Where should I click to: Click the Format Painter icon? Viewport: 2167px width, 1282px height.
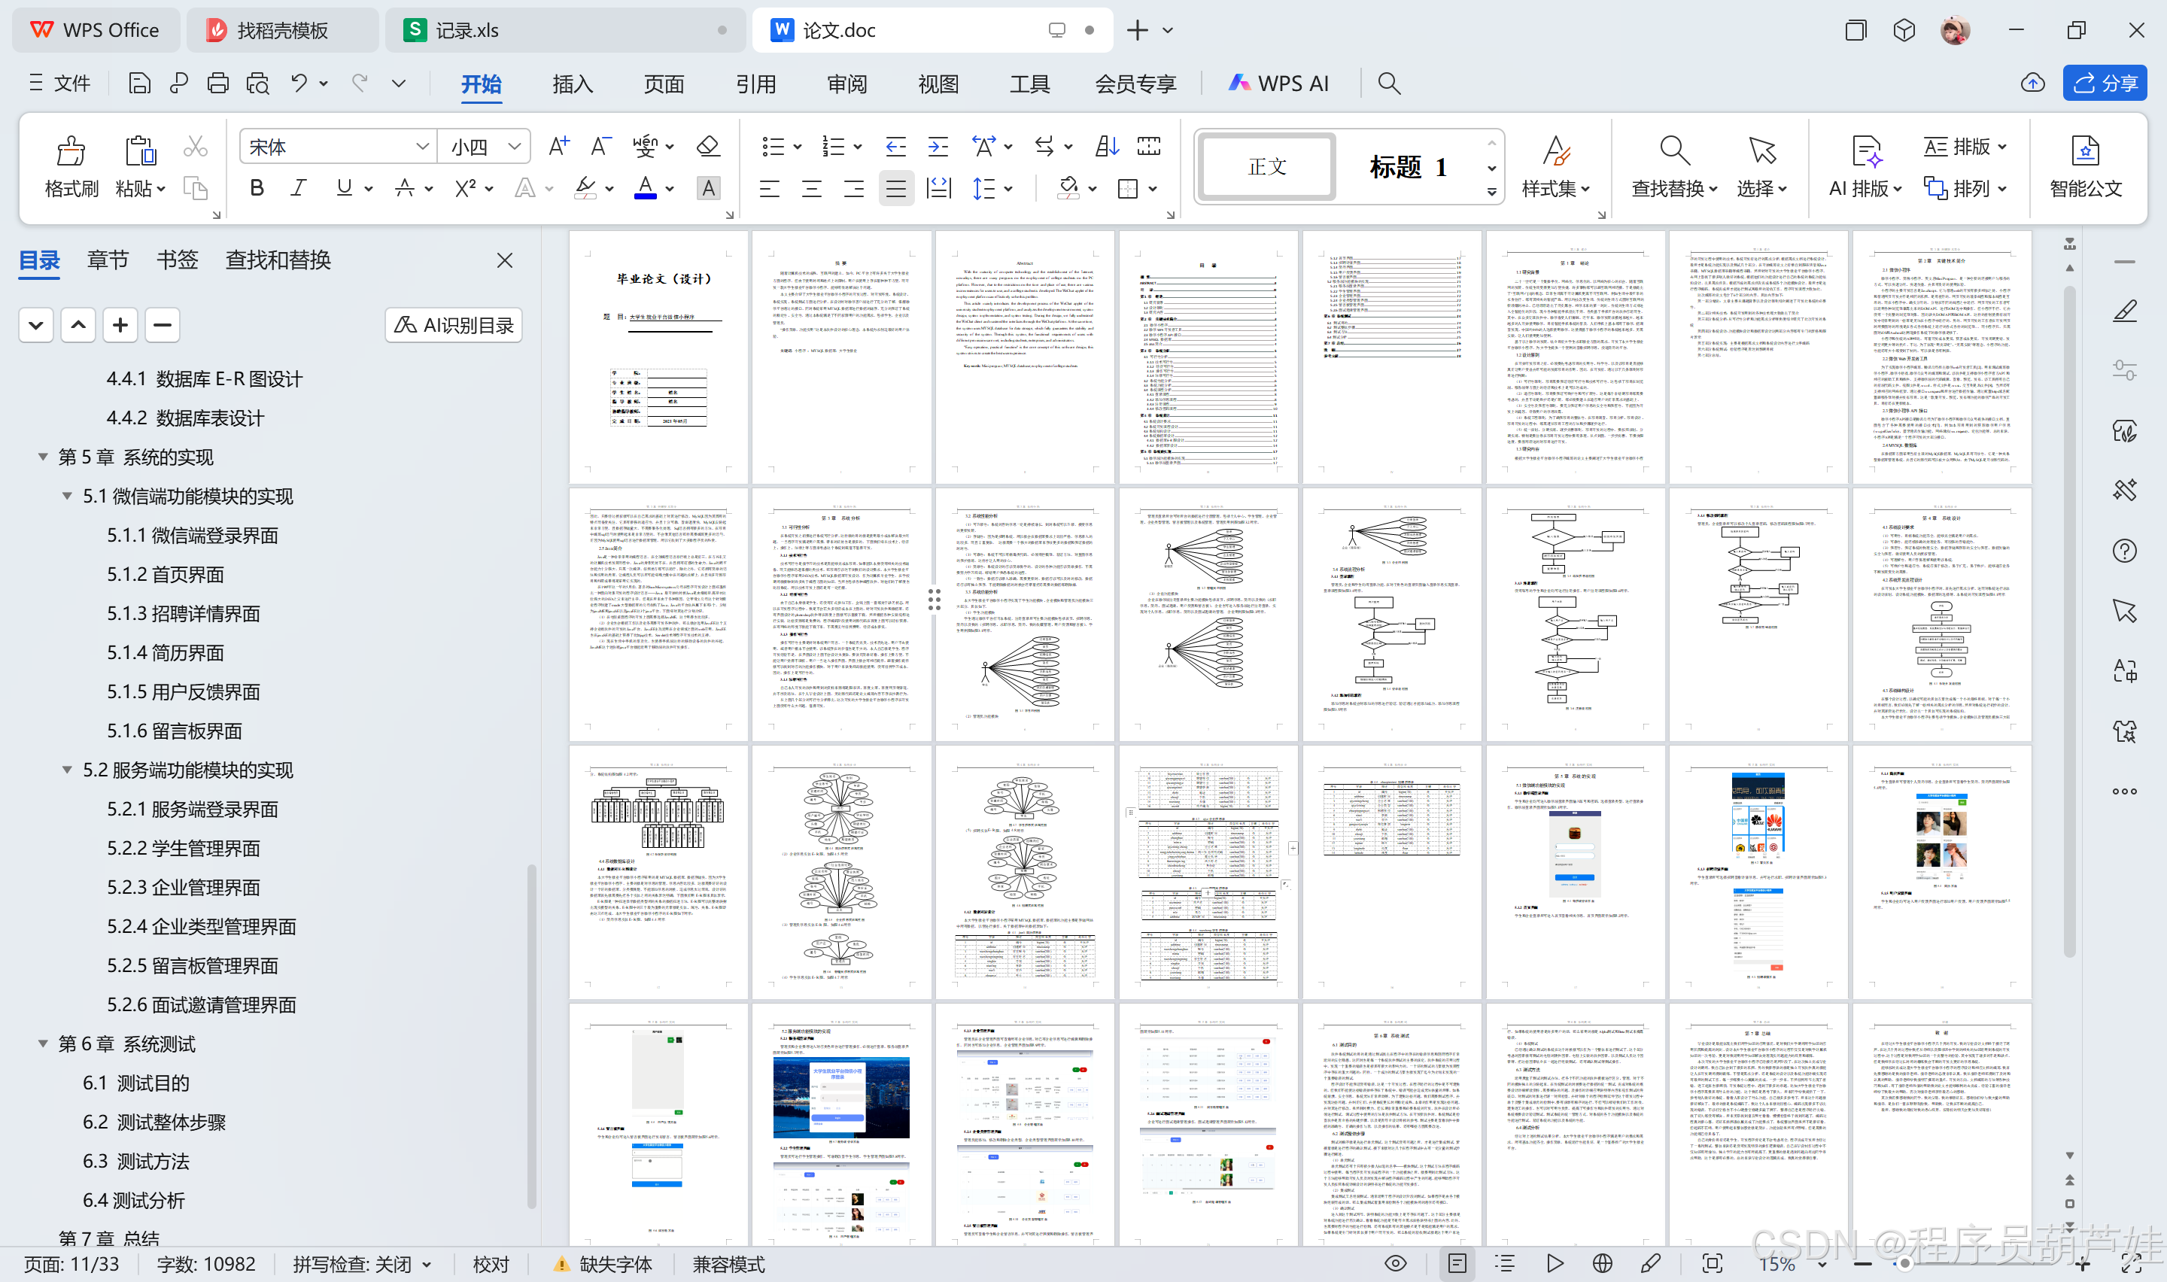pyautogui.click(x=71, y=150)
